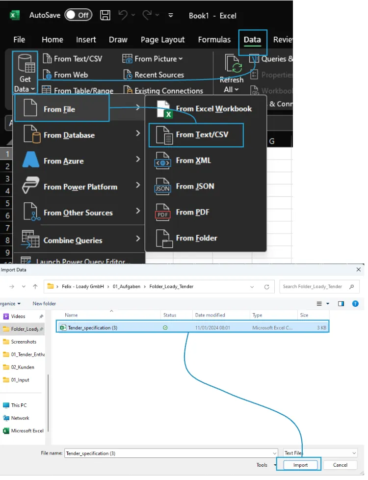Sort by Date modified column header
This screenshot has width=368, height=480.
click(x=210, y=315)
